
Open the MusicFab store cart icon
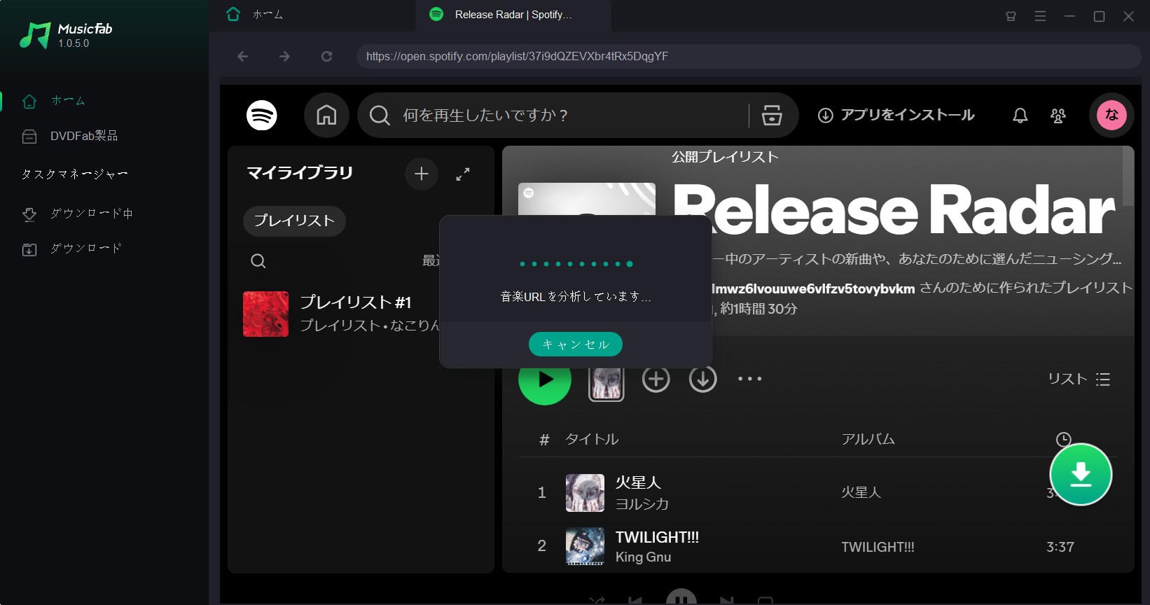click(1011, 16)
